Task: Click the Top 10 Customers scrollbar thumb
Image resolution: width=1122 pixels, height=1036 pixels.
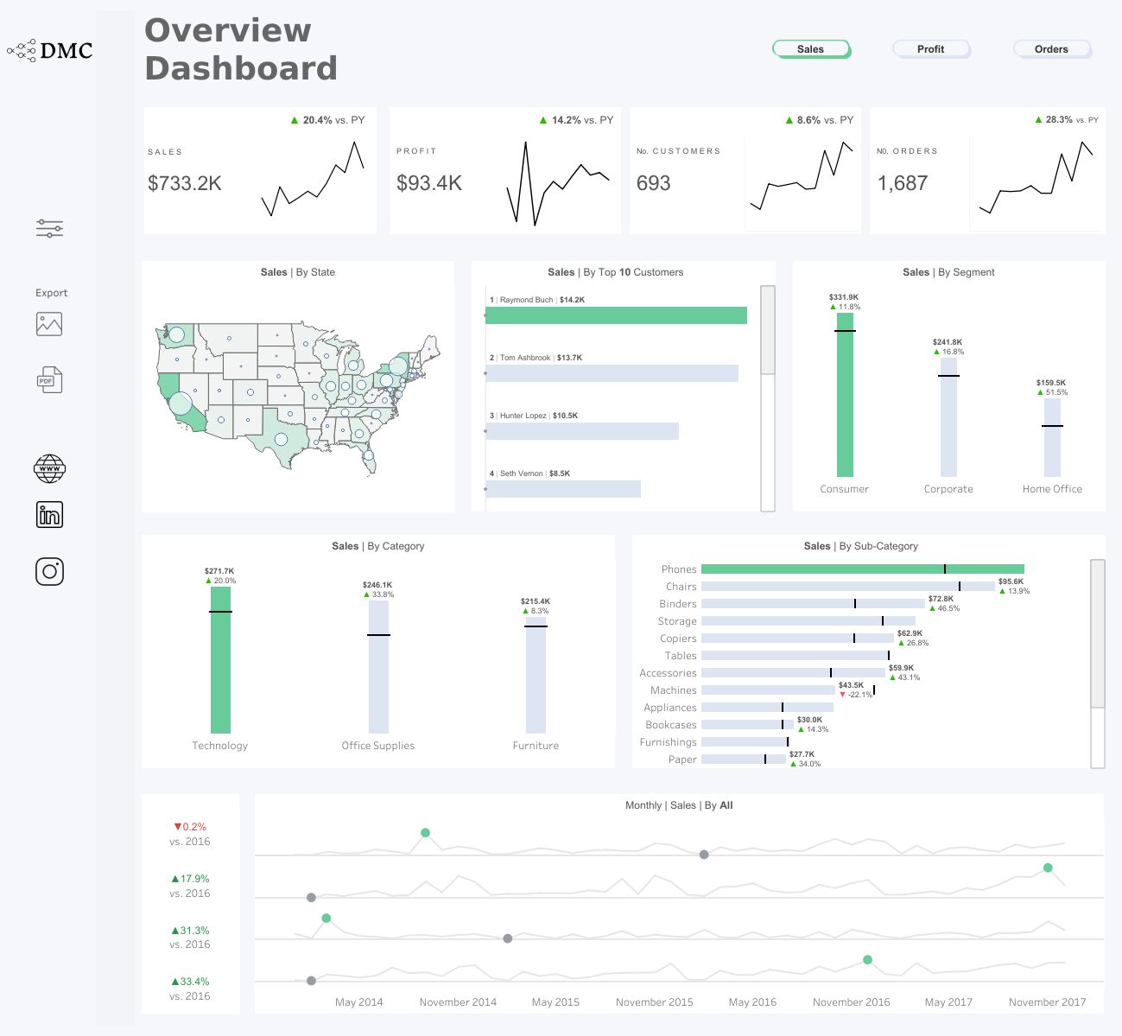Action: [x=767, y=330]
